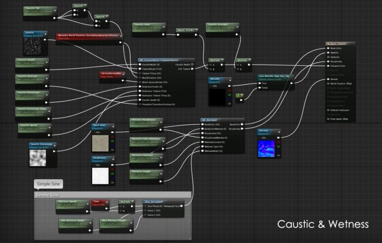Click the TextureObject (T2d) input pin

pyautogui.click(x=140, y=69)
